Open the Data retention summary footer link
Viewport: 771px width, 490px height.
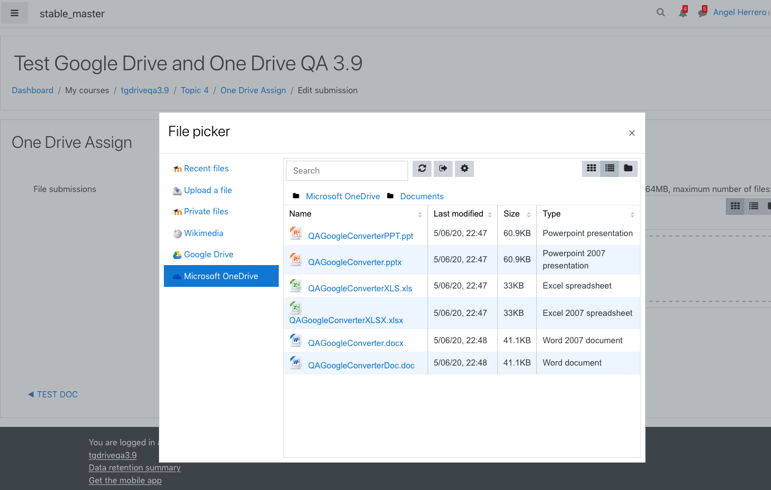pyautogui.click(x=134, y=468)
